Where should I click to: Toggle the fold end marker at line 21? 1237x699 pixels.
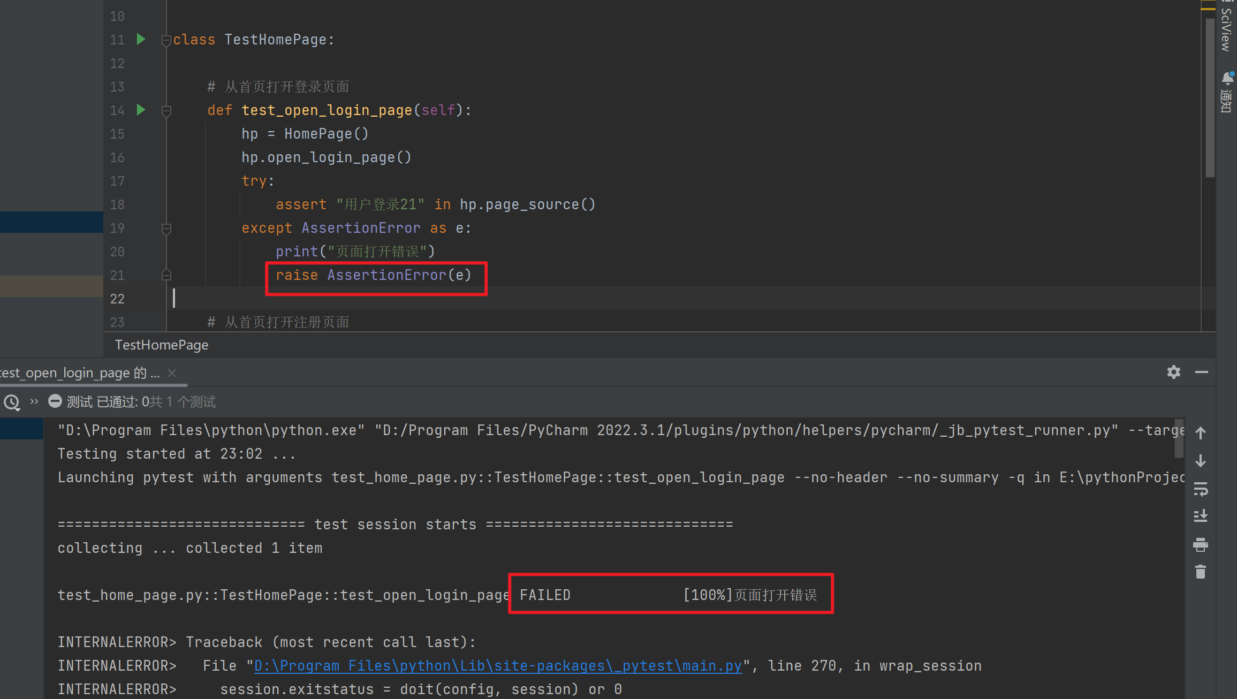tap(166, 275)
